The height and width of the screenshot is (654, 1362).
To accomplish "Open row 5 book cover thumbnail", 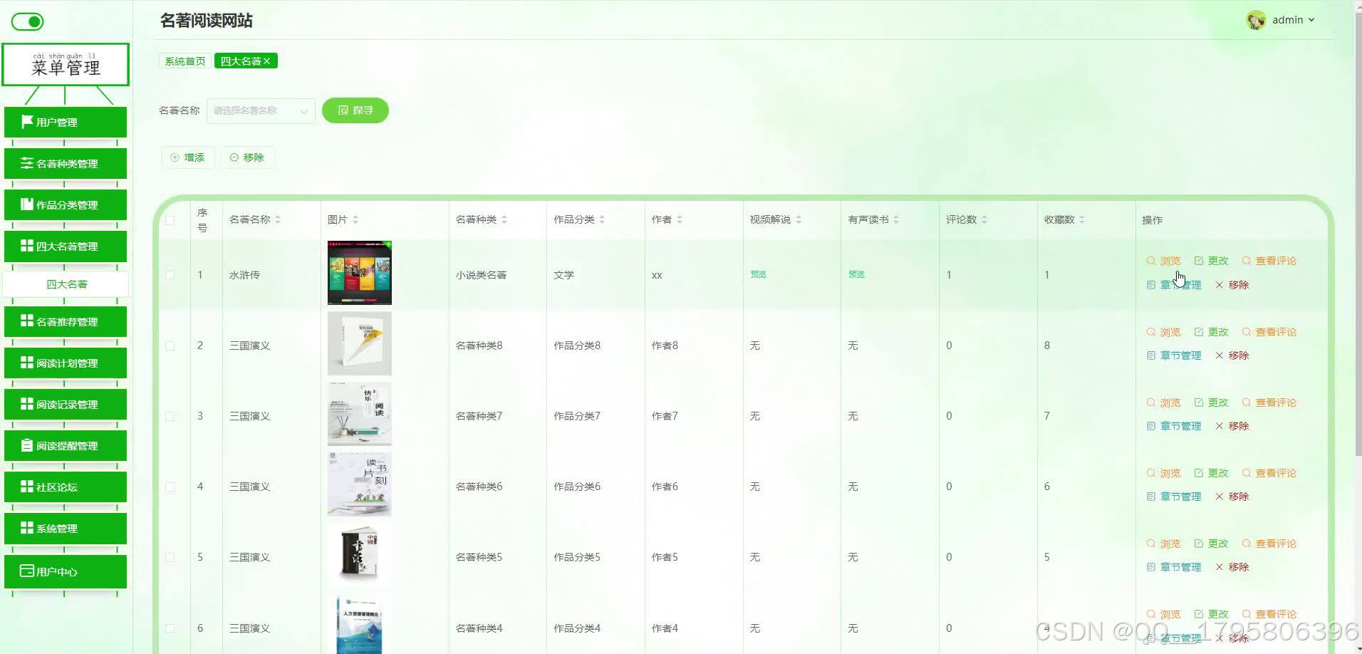I will 360,555.
